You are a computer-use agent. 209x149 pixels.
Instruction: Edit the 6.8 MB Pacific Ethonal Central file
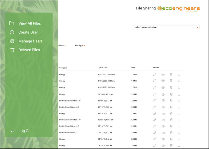tap(155, 120)
